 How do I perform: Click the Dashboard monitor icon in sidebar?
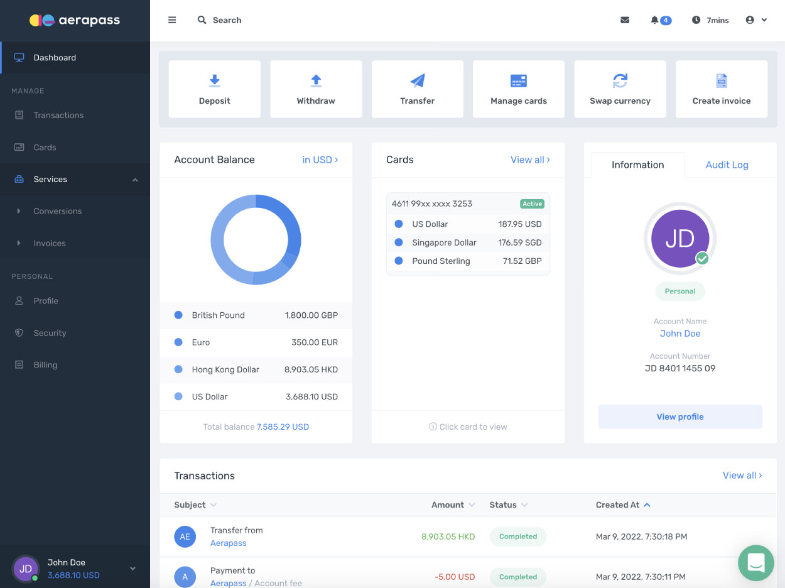(x=19, y=58)
